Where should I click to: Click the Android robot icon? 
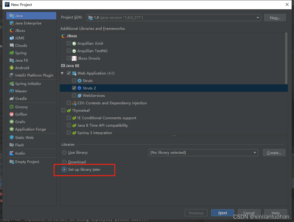[12, 68]
